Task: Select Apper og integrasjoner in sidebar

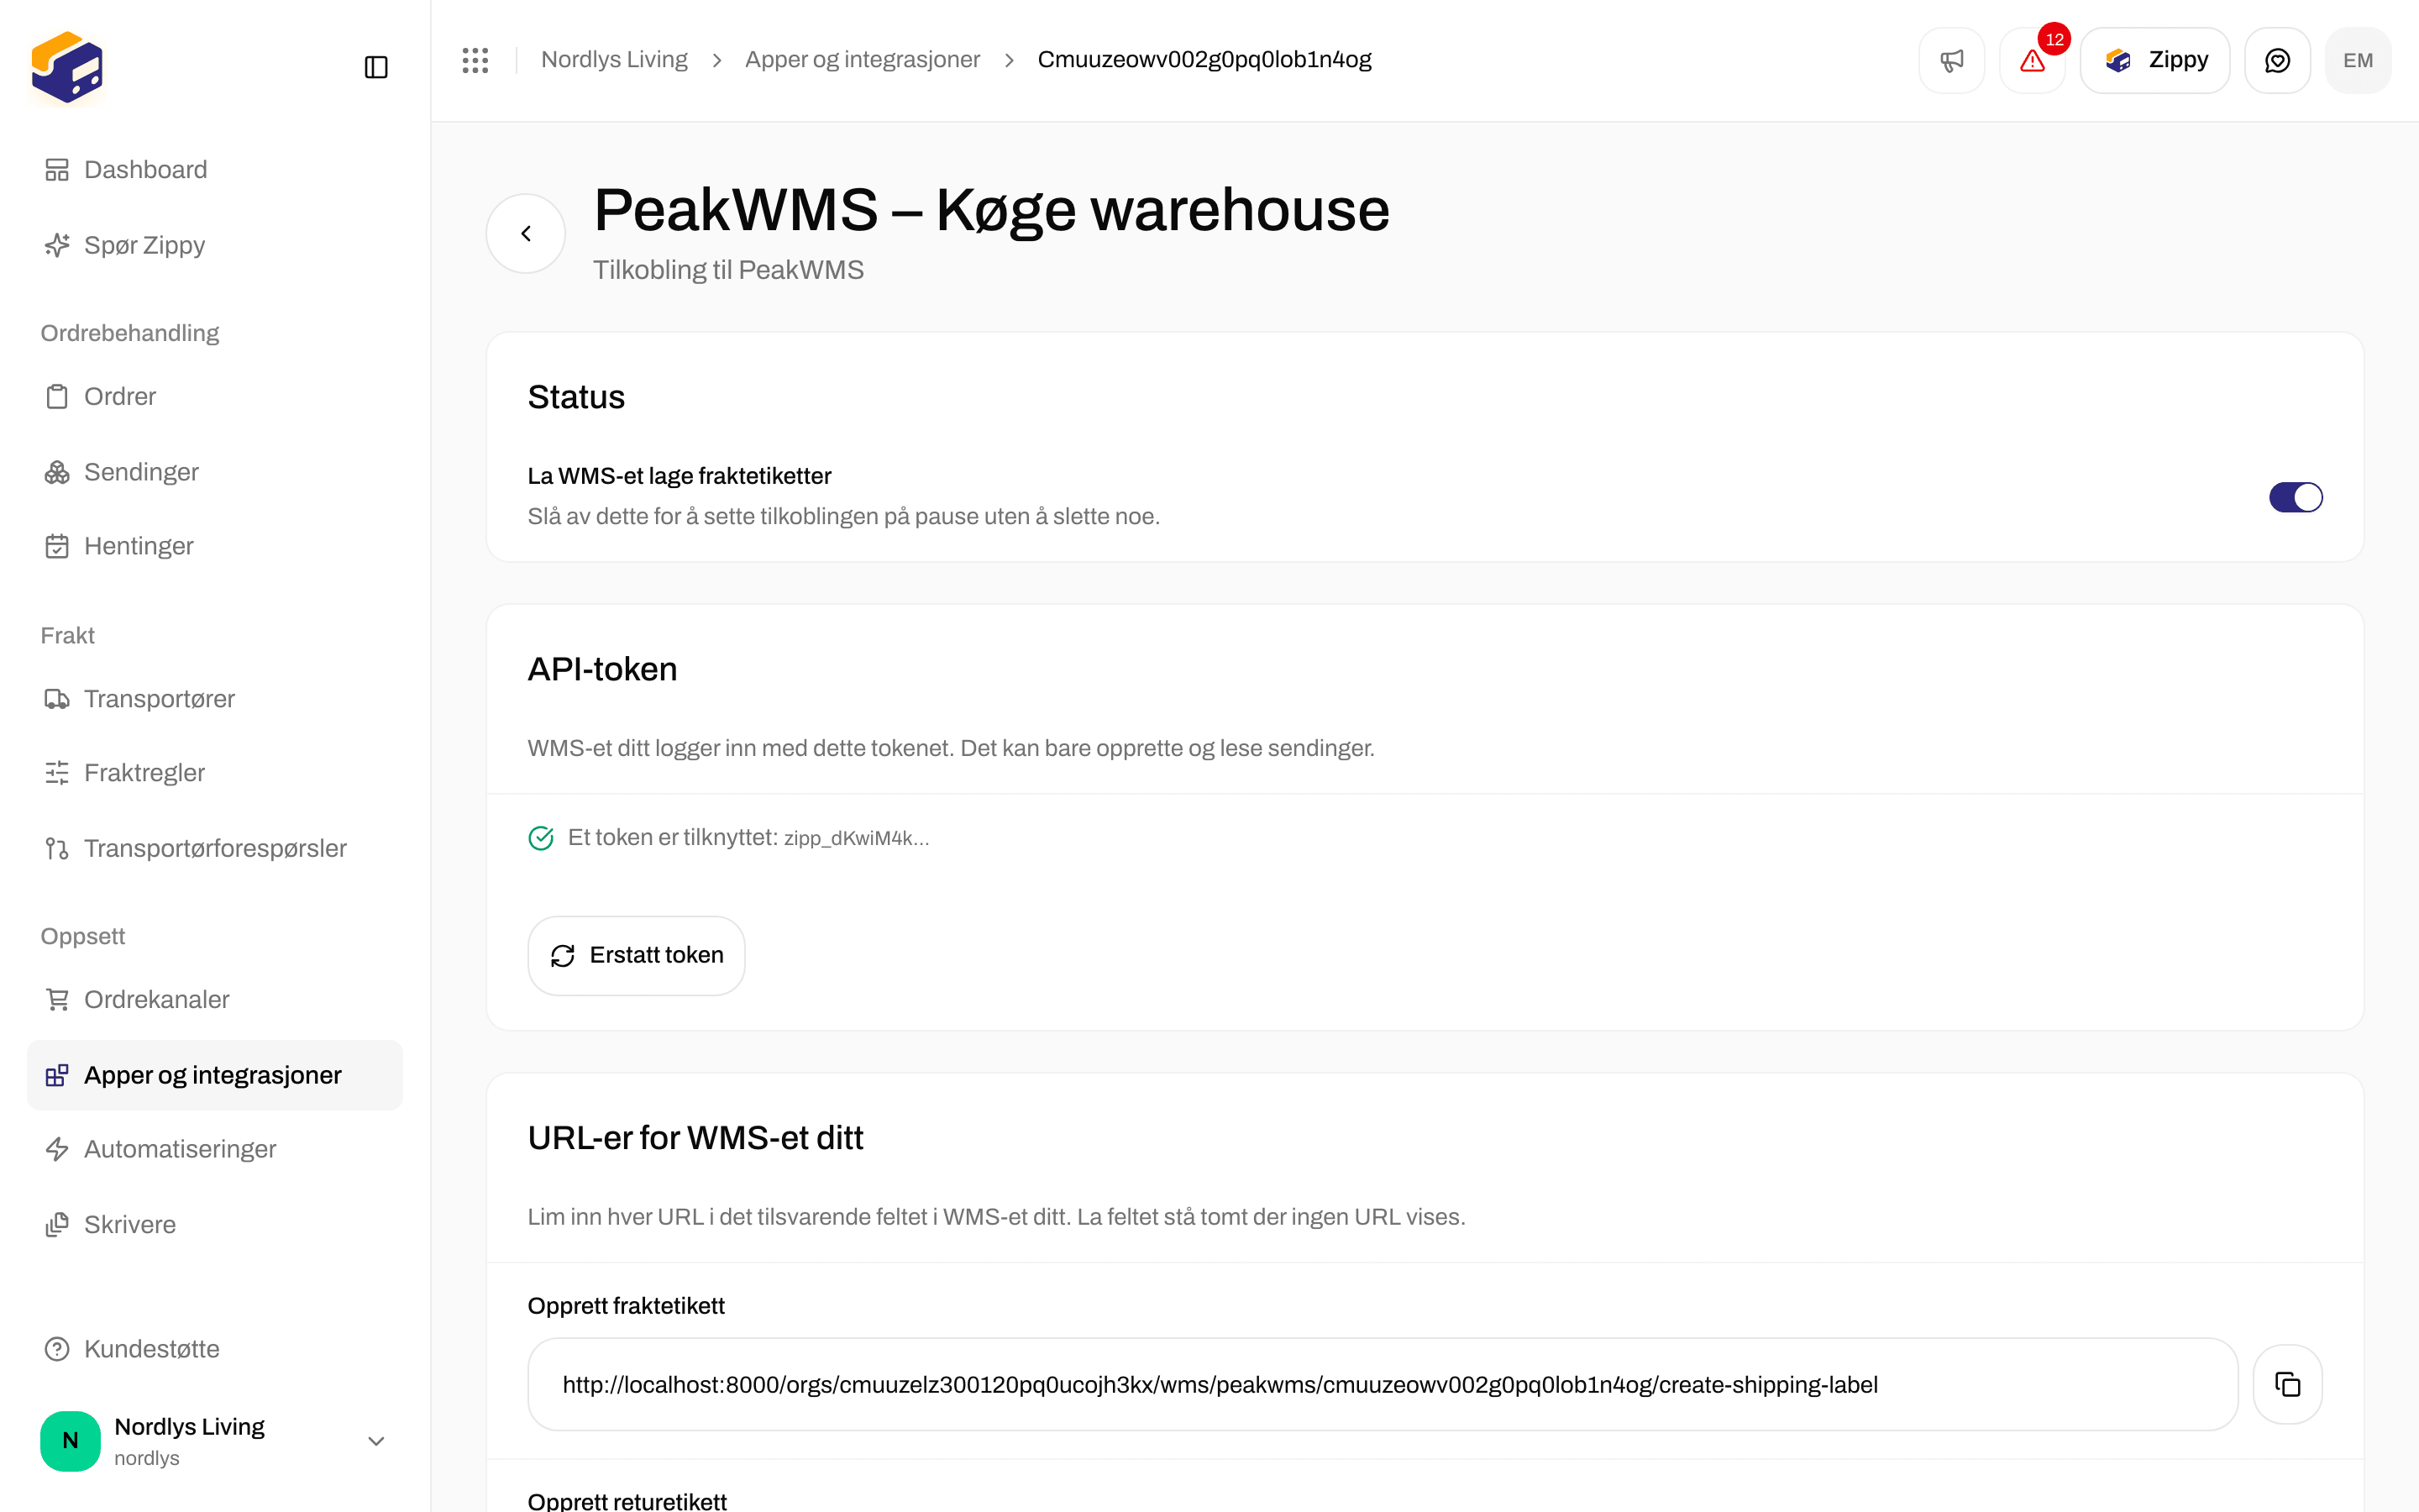Action: (215, 1075)
